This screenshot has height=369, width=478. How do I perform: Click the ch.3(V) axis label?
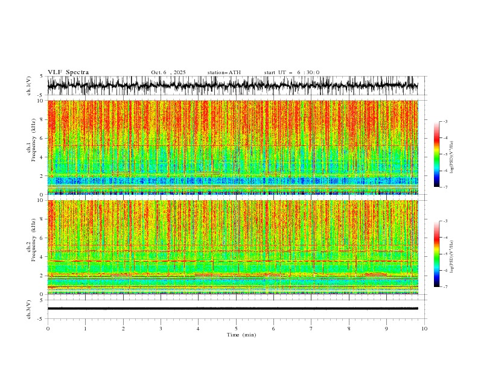28,309
